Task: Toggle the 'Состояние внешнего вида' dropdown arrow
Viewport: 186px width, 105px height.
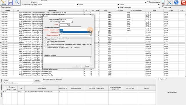Action: click(x=90, y=30)
